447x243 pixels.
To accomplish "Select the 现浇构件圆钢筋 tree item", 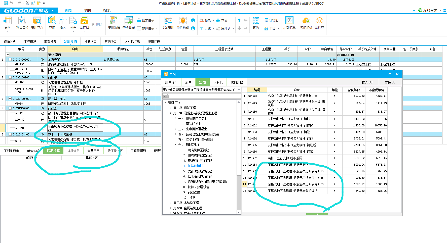I will [x=198, y=150].
